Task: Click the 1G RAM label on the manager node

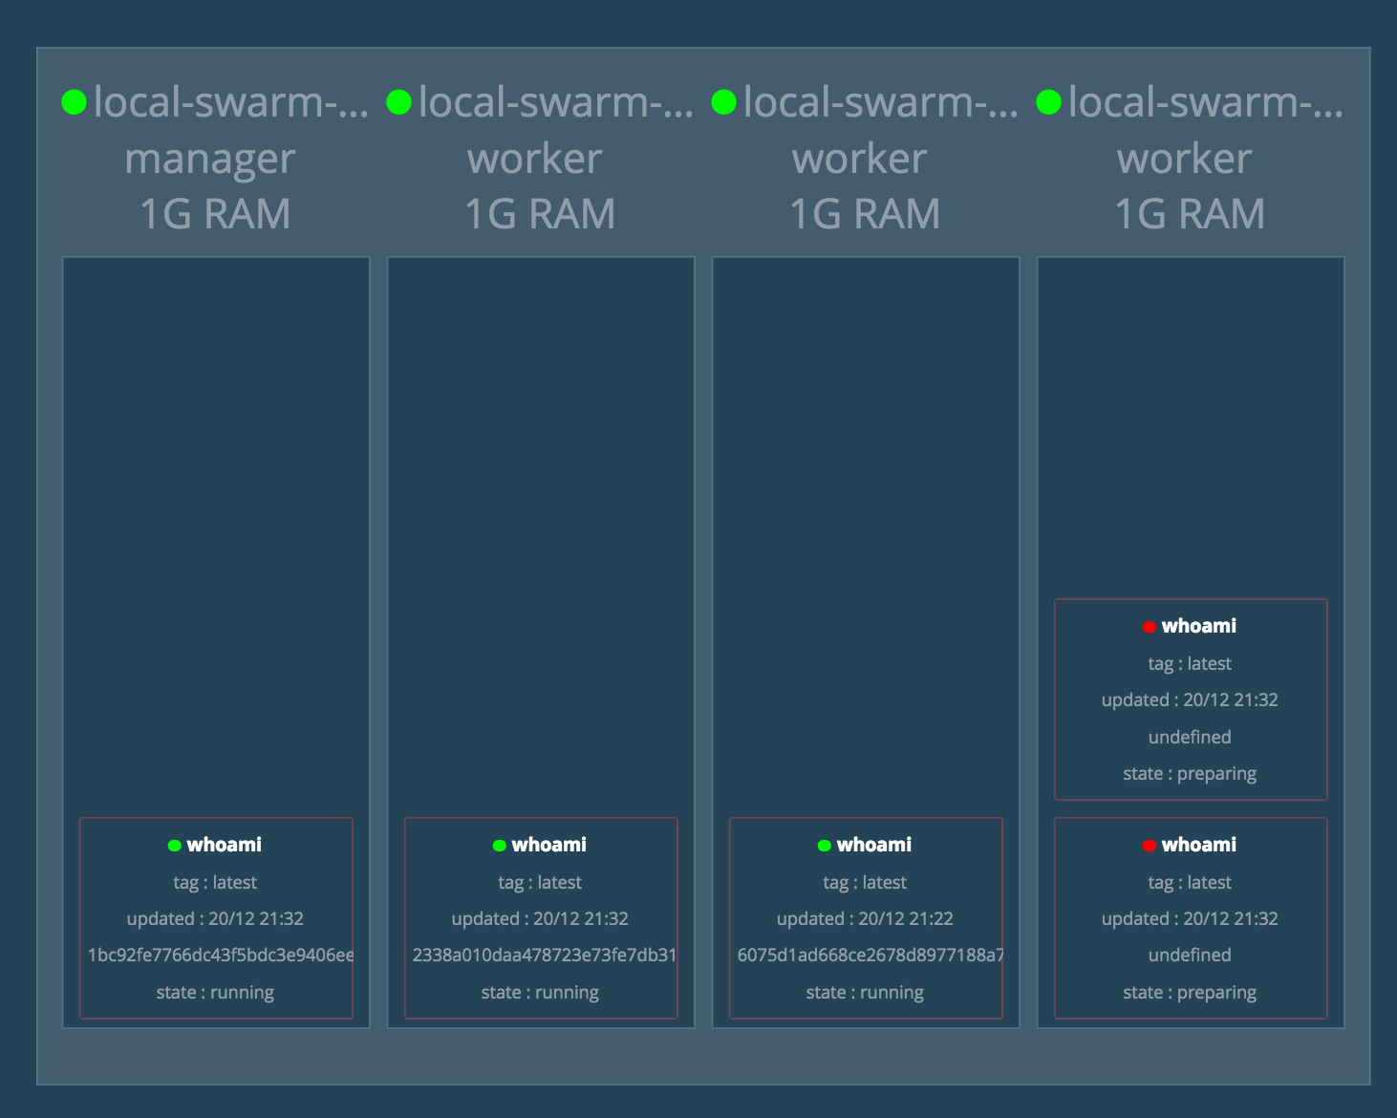Action: click(x=214, y=214)
